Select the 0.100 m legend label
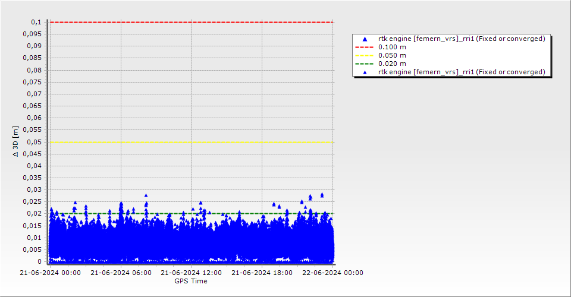The image size is (571, 297). pyautogui.click(x=393, y=47)
